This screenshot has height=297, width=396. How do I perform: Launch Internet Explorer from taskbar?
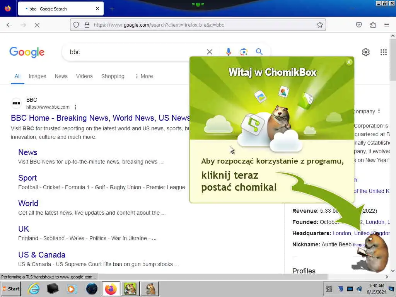pos(34,288)
